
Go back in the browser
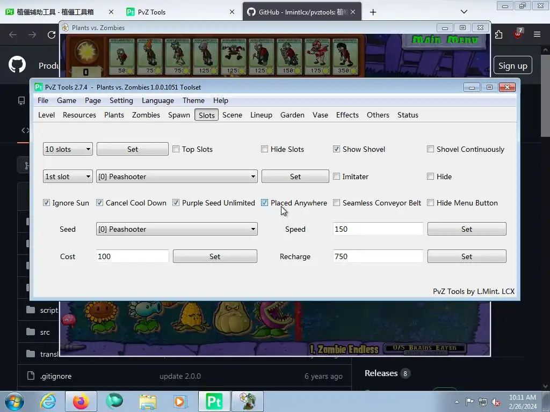pos(13,35)
